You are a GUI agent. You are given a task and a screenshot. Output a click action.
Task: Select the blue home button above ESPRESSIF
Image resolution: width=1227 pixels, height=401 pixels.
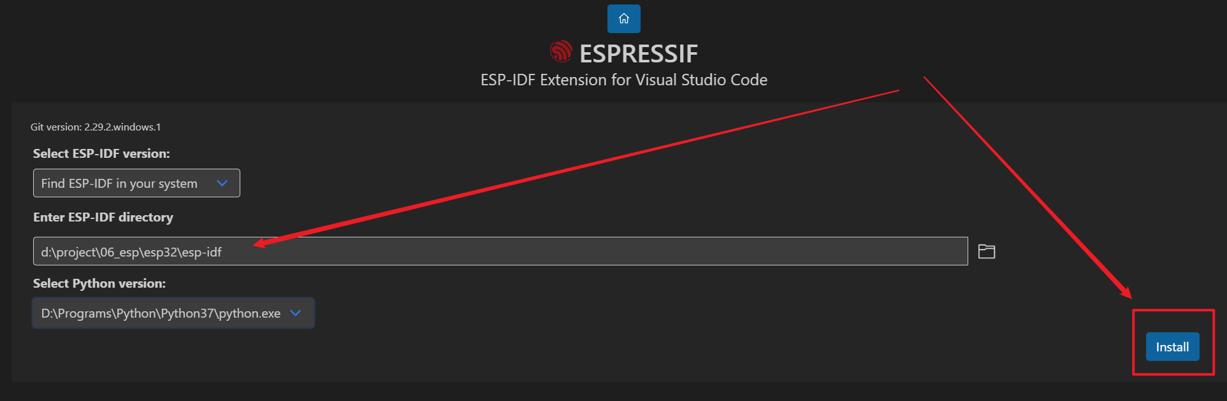pos(623,18)
